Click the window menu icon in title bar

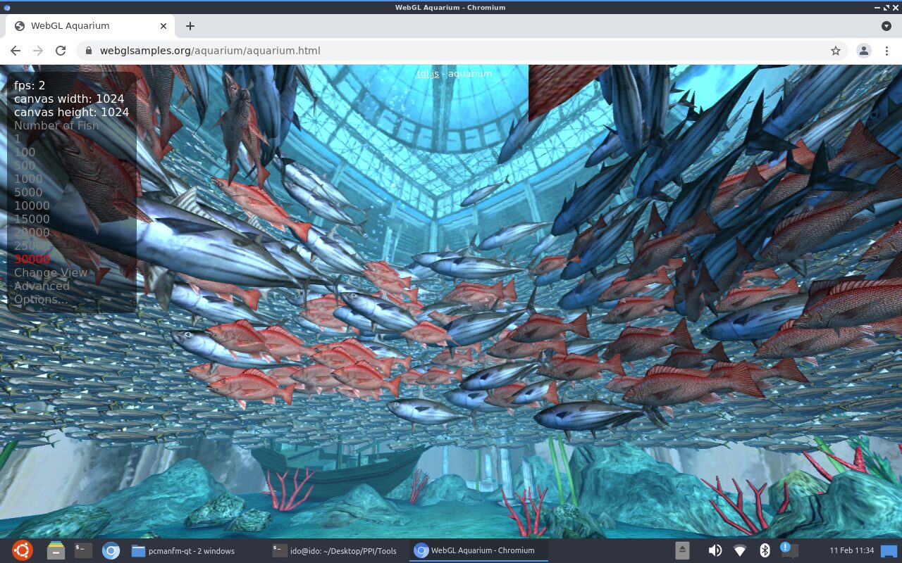[x=7, y=7]
